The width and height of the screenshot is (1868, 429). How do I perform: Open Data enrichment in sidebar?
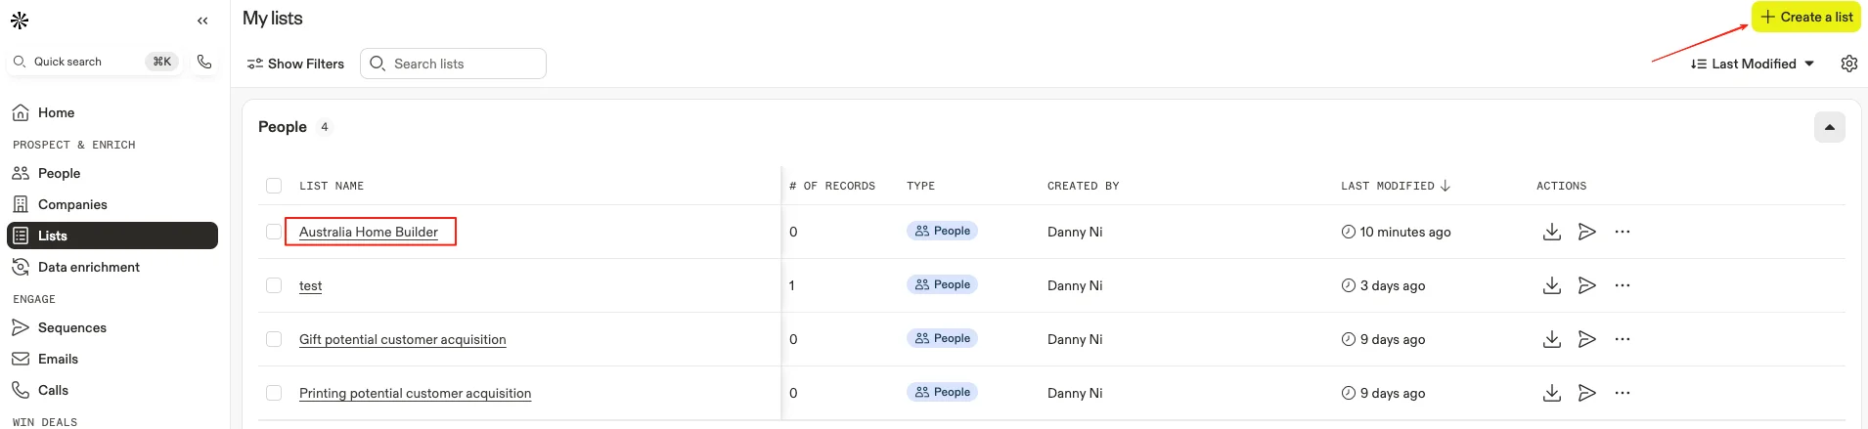pos(112,267)
